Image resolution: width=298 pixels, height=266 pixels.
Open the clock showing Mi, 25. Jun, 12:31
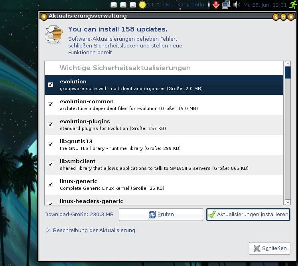pos(265,5)
